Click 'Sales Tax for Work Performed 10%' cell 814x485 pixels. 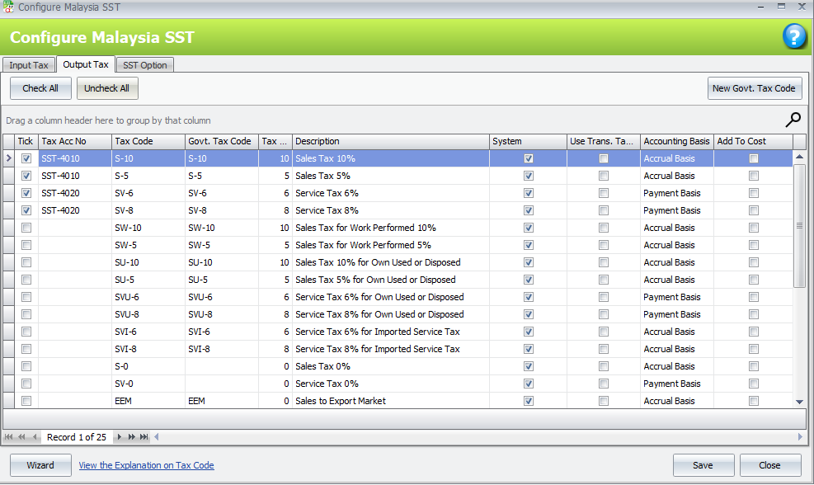point(391,228)
